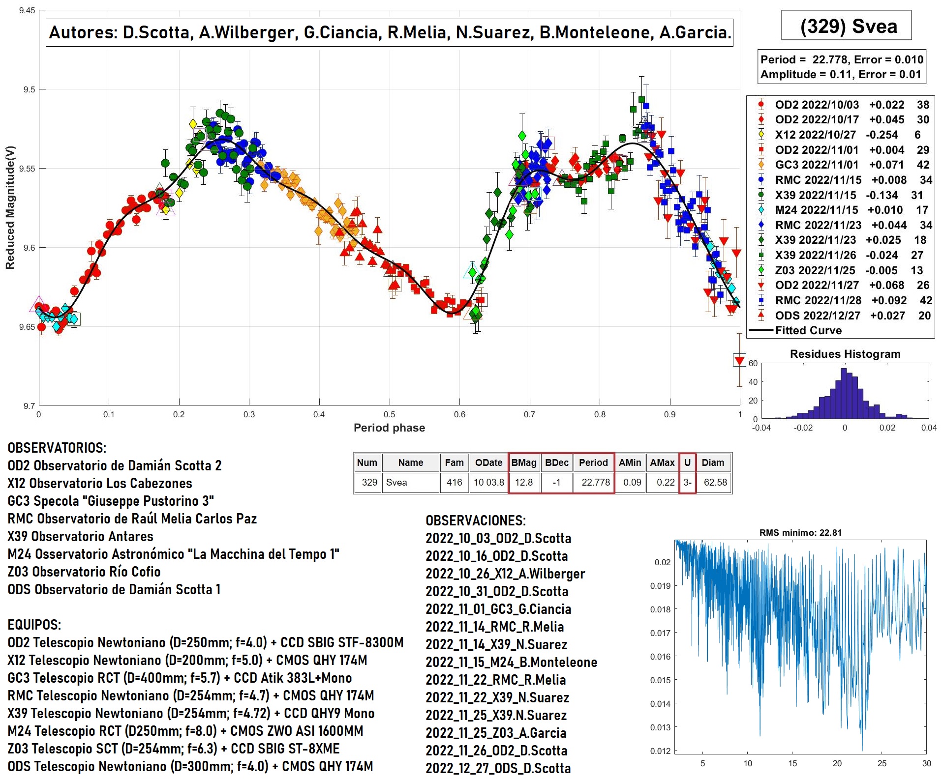Click the 'EQUIPOS:' heading
The image size is (943, 780).
tap(34, 625)
